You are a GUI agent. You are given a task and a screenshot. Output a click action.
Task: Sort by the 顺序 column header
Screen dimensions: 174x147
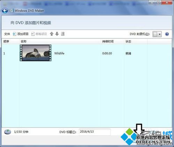(x=6, y=41)
